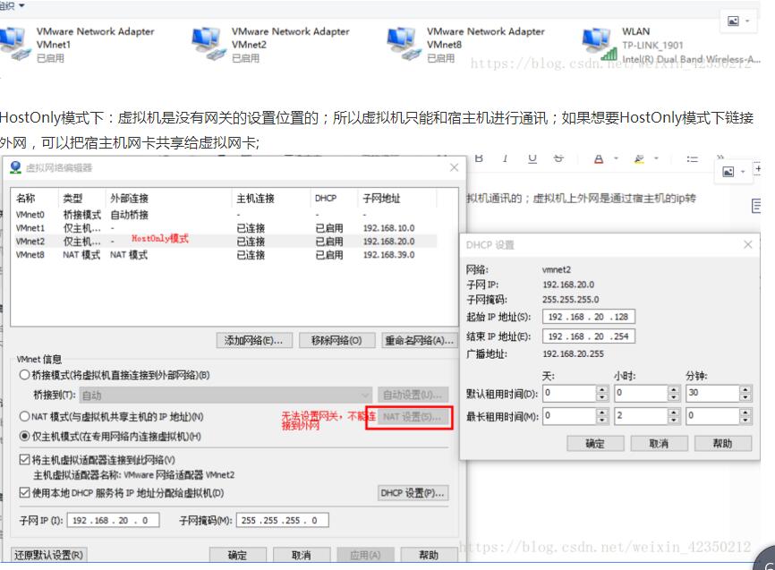This screenshot has height=570, width=775.
Task: Click 取消 in Virtual Network Editor
Action: coord(301,555)
